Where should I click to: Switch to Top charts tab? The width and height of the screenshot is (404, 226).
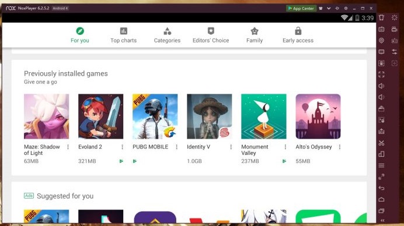[x=123, y=35]
